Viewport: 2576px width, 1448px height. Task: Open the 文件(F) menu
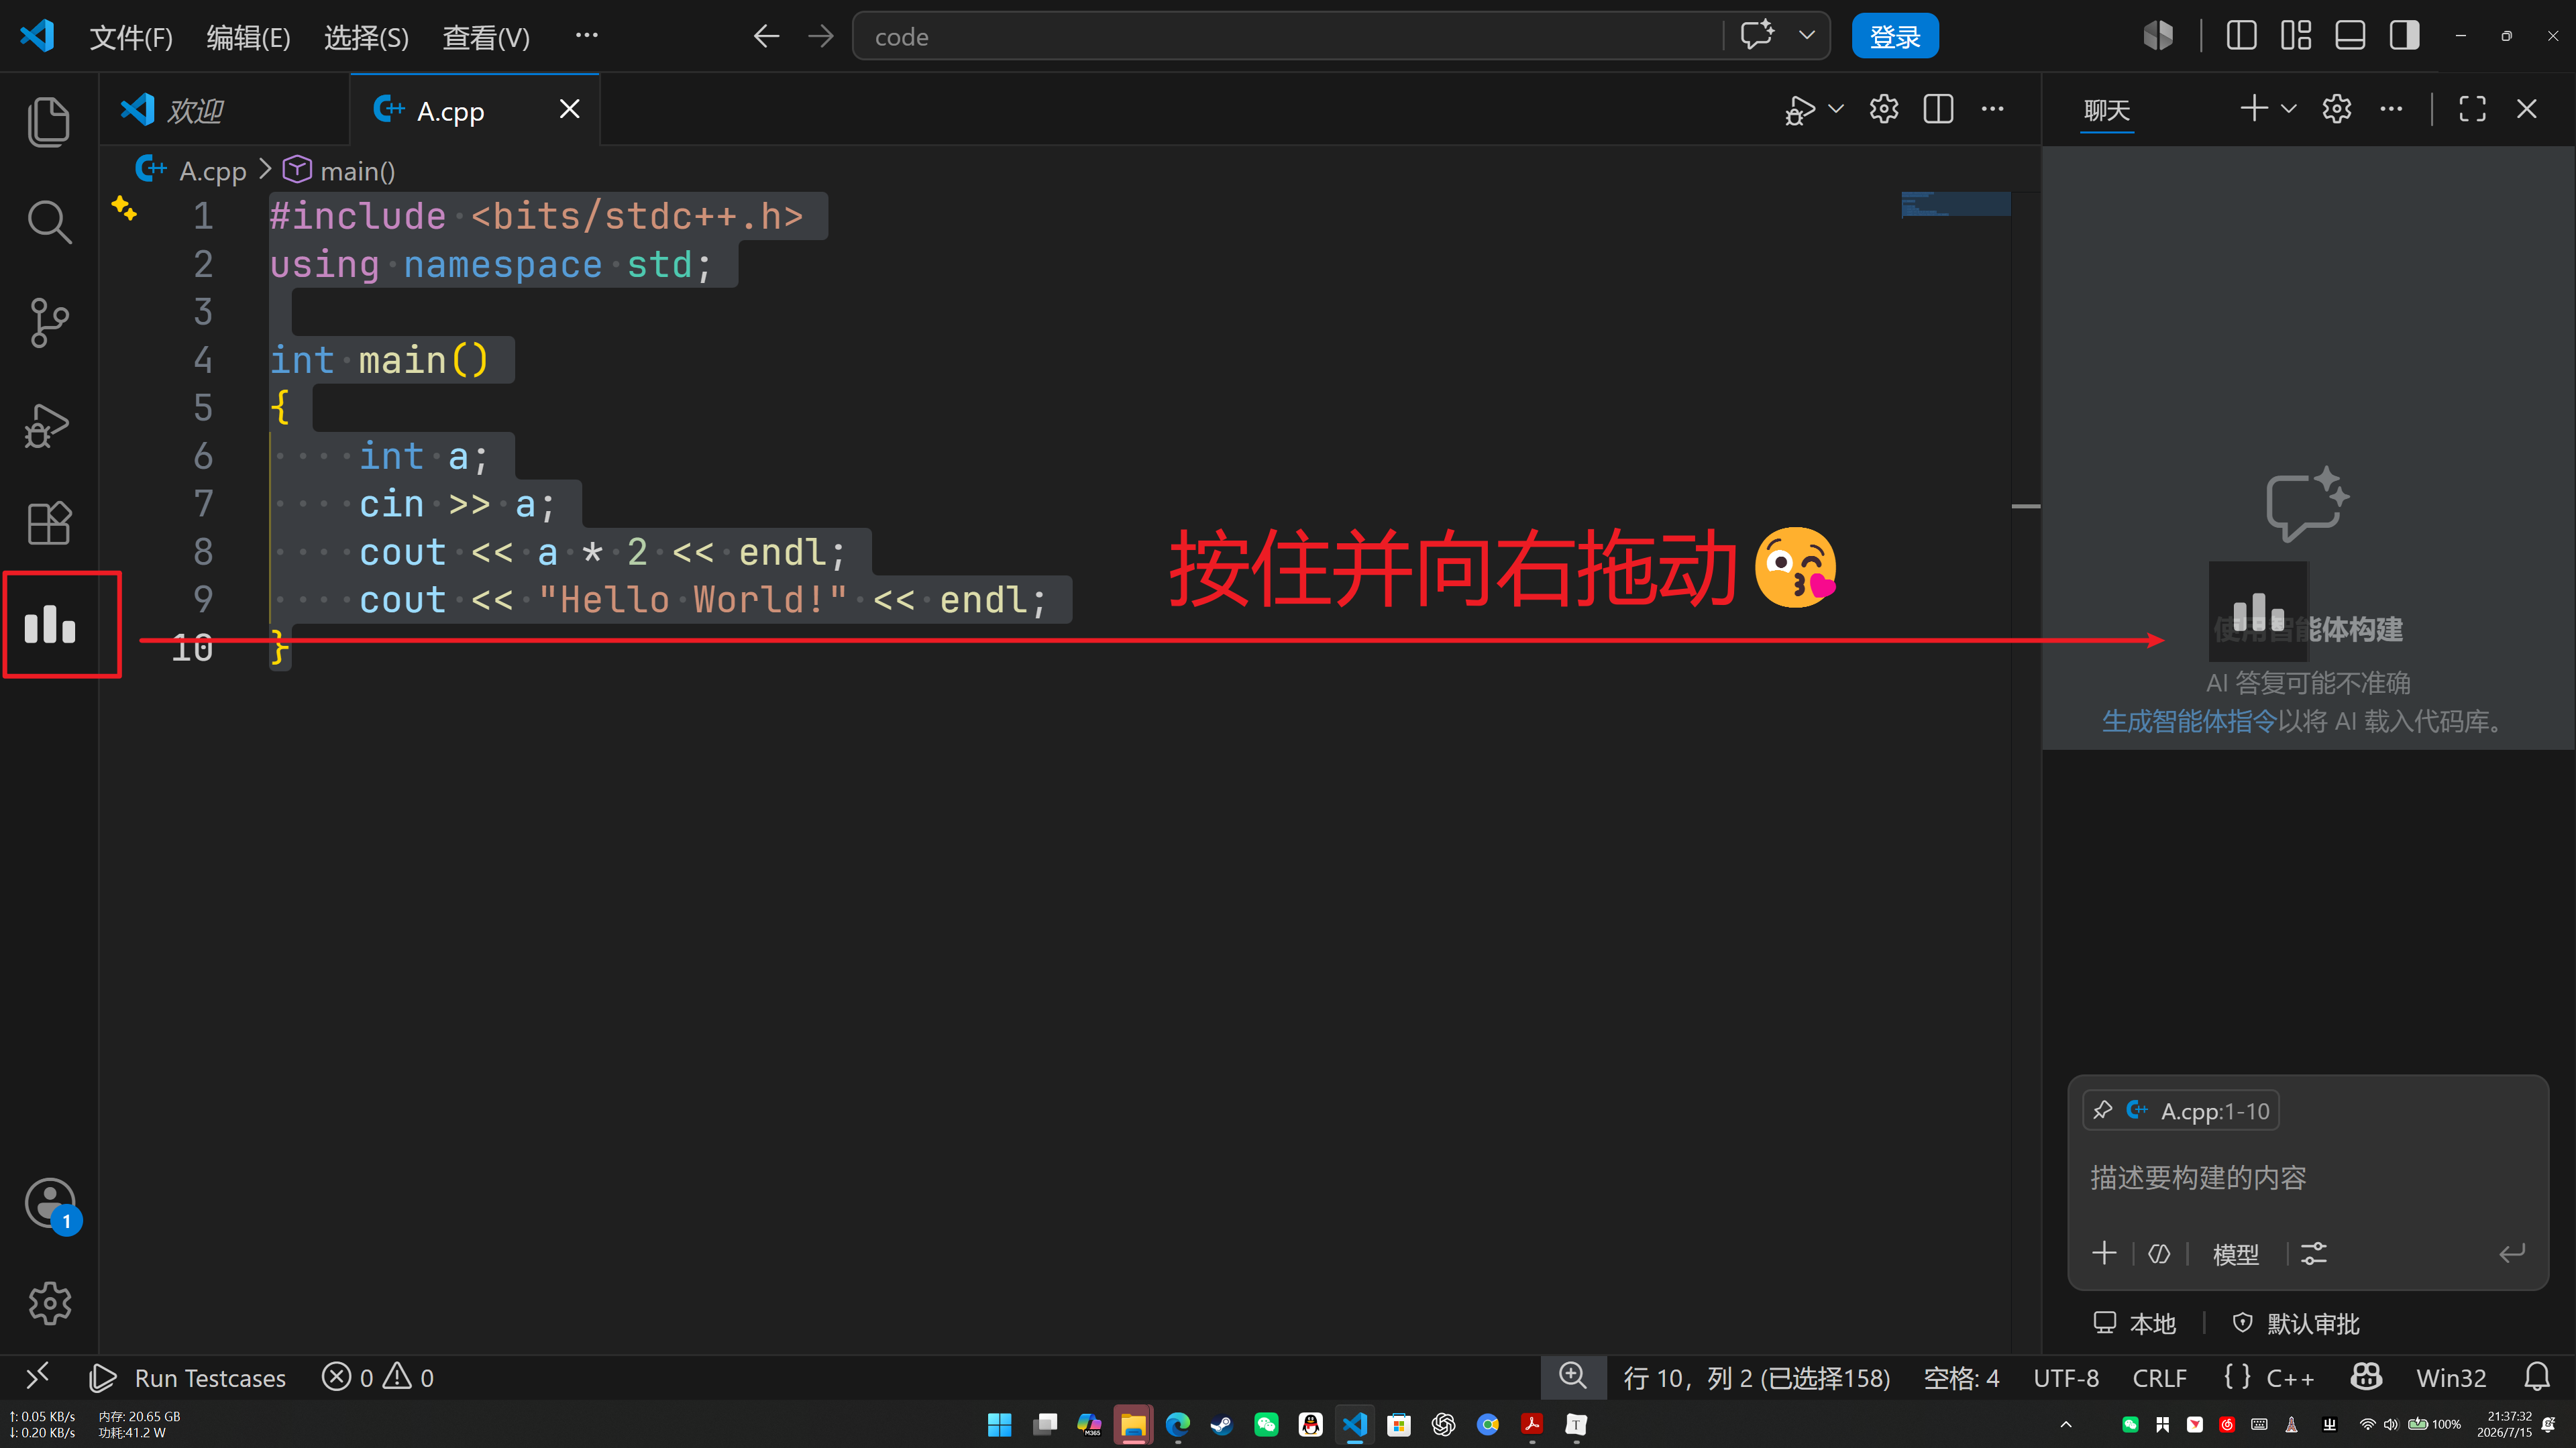pos(131,37)
